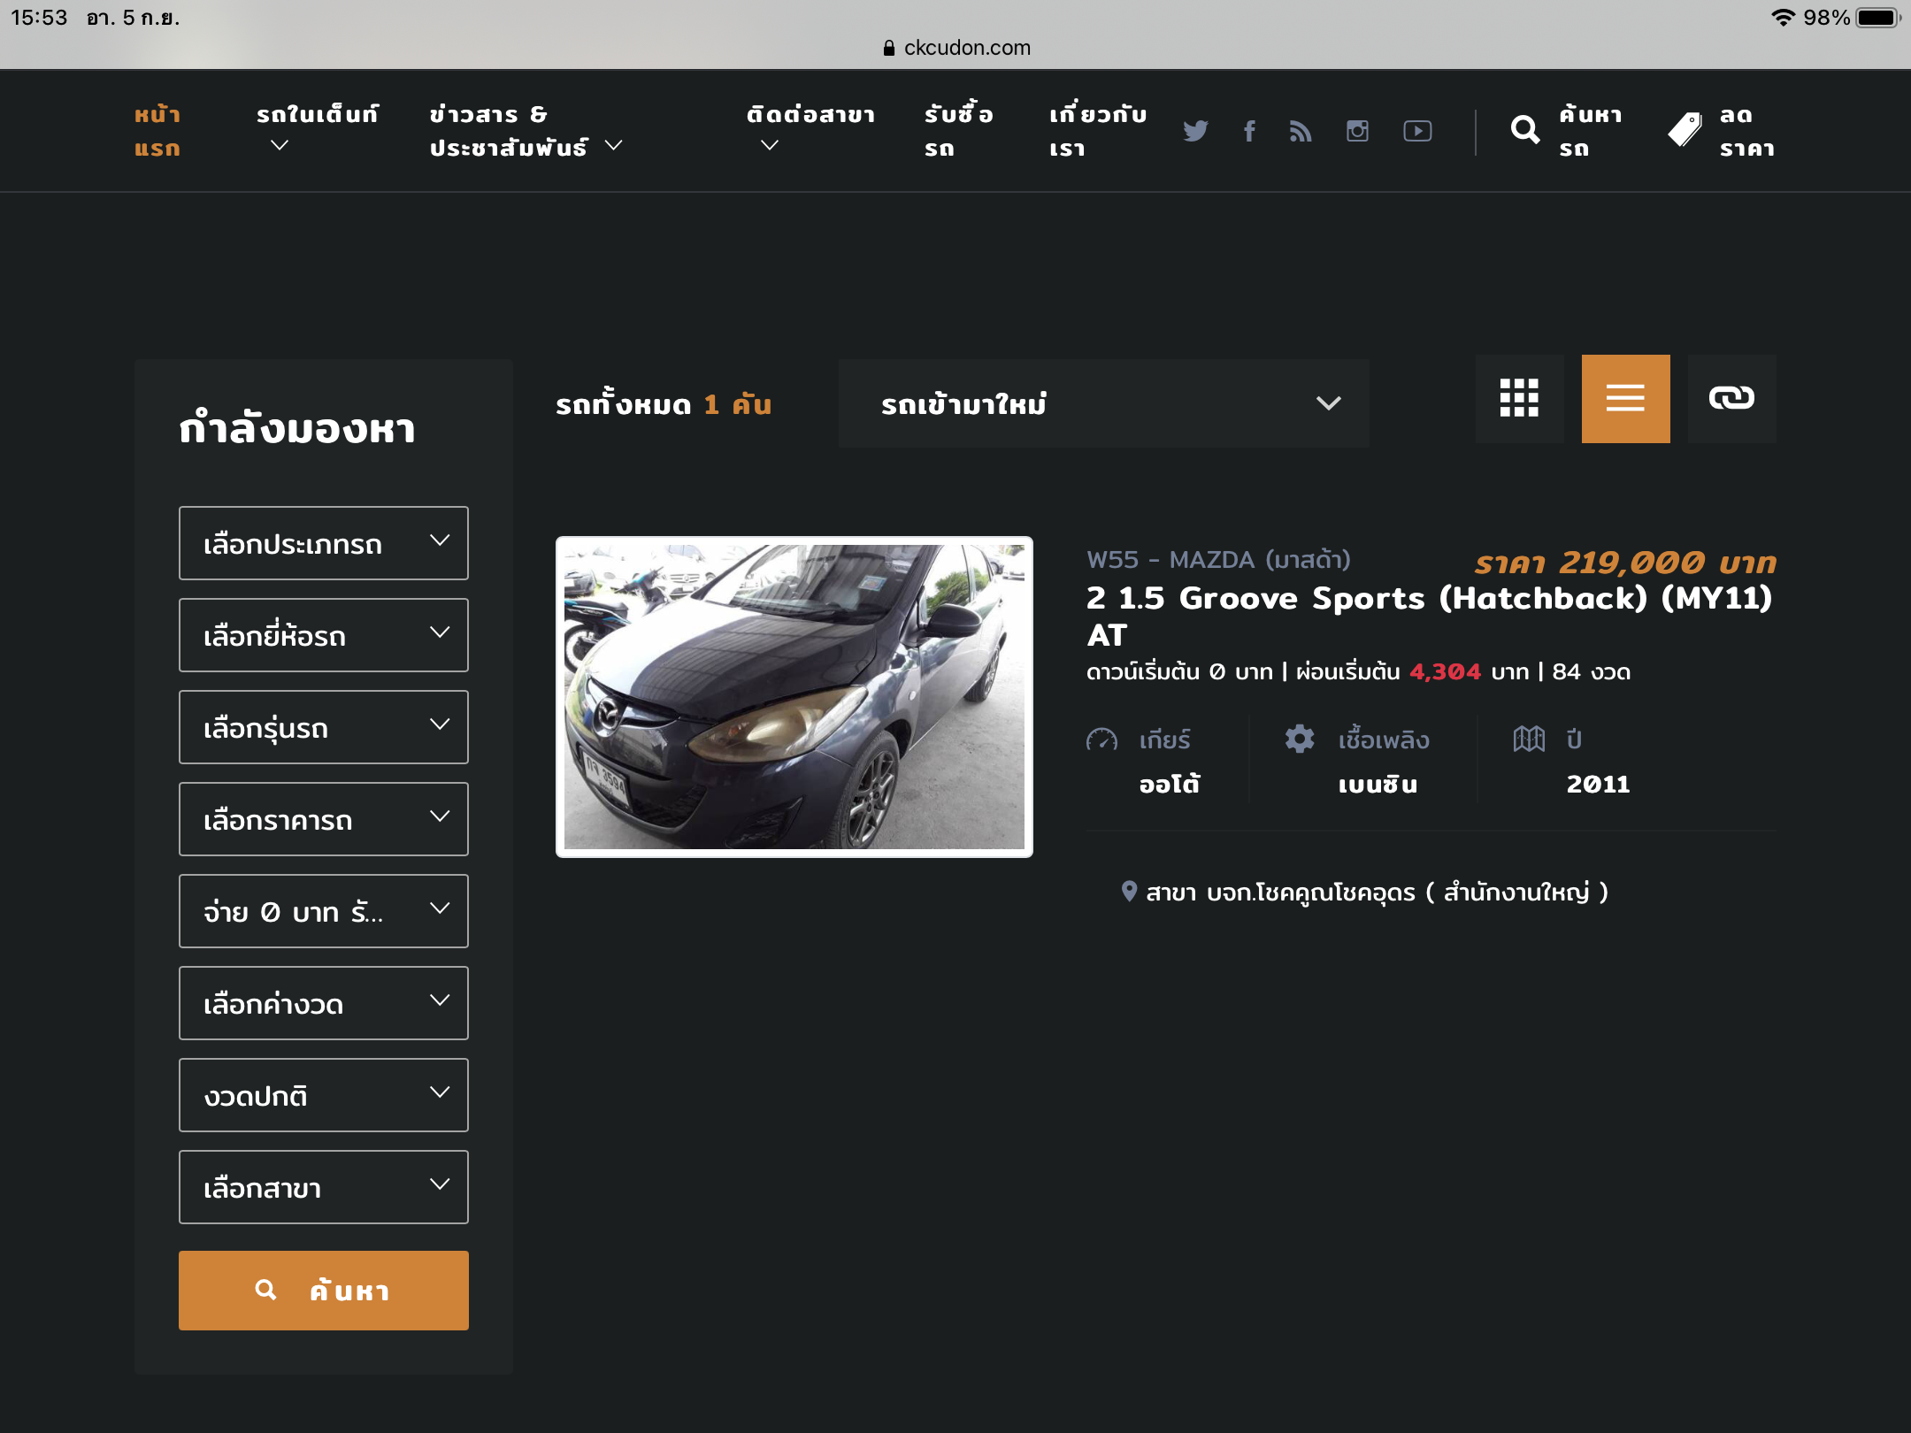Screen dimensions: 1911x1433
Task: Switch to grid view layout
Action: (x=1519, y=399)
